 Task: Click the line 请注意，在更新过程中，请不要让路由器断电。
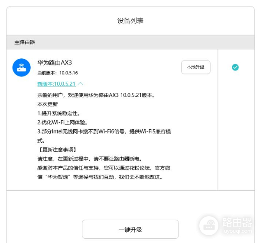click(x=90, y=159)
